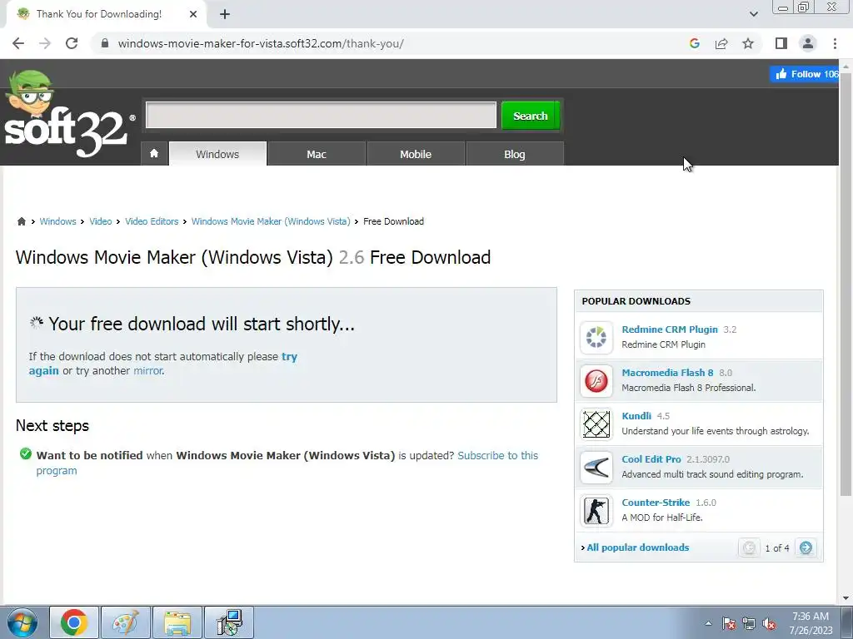Viewport: 853px width, 639px height.
Task: Focus the soft32 search field
Action: click(321, 115)
